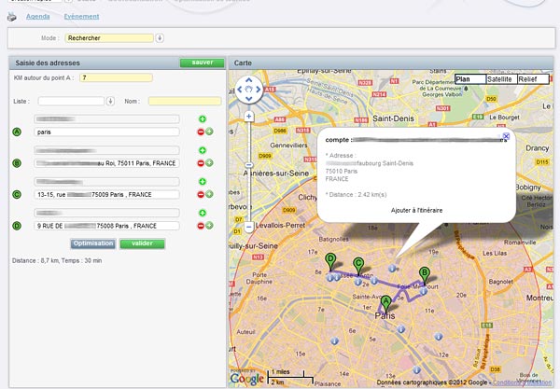Pan the map down with the down arrow
Image resolution: width=560 pixels, height=389 pixels.
[x=249, y=98]
